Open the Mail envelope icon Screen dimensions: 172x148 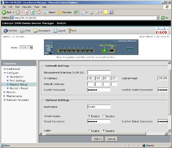(83, 12)
